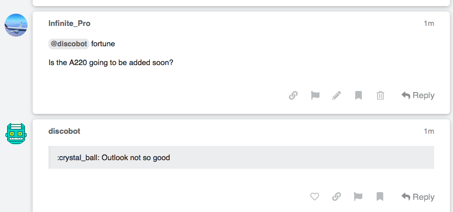Screen dimensions: 453x212
Task: Click the @discobot mention in post
Action: click(69, 44)
